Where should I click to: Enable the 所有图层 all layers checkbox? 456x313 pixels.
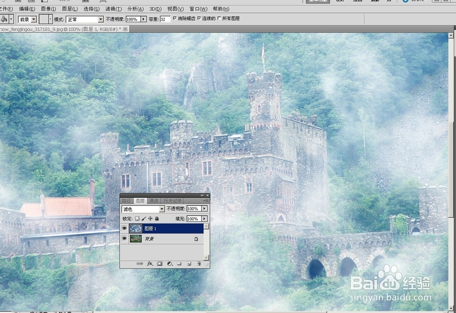pyautogui.click(x=219, y=18)
